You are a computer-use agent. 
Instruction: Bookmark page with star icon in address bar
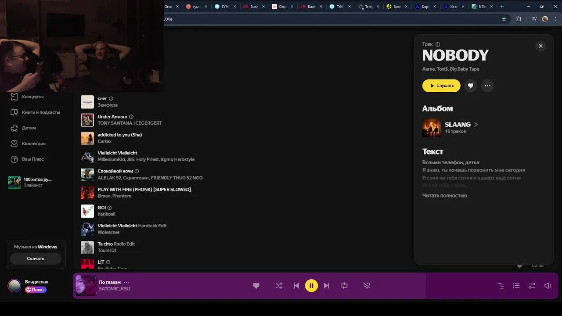click(504, 19)
